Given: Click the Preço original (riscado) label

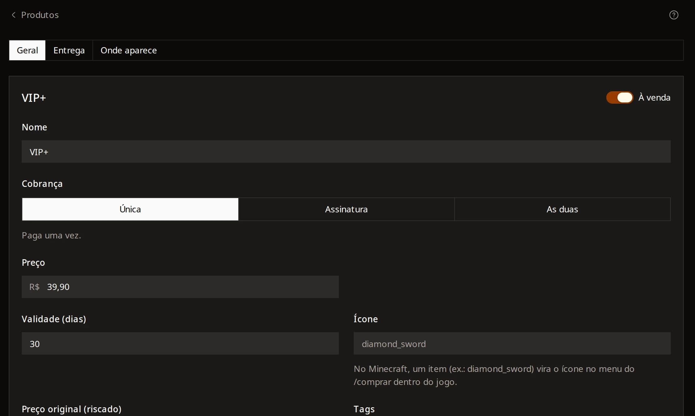Looking at the screenshot, I should coord(72,409).
